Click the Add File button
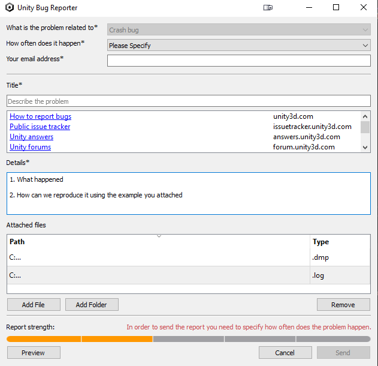Viewport: 378px width, 366px height. tap(34, 305)
